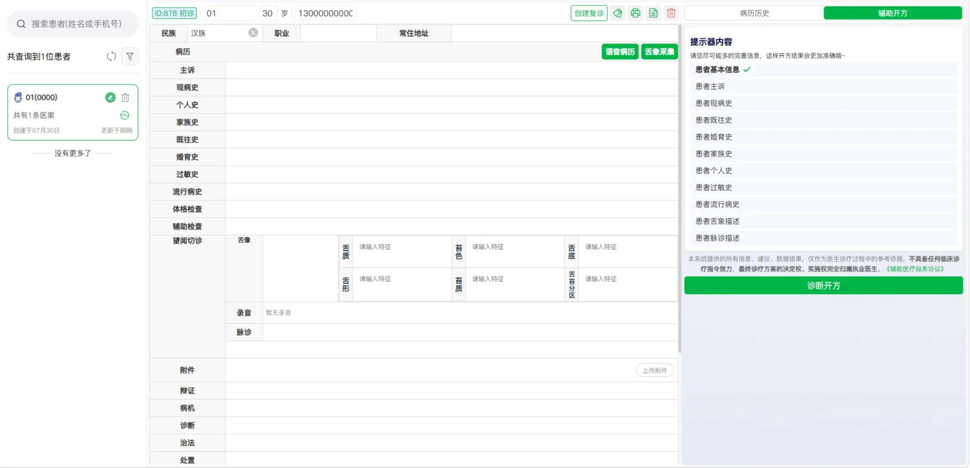The width and height of the screenshot is (970, 468).
Task: Click the 治法 text area
Action: (451, 443)
